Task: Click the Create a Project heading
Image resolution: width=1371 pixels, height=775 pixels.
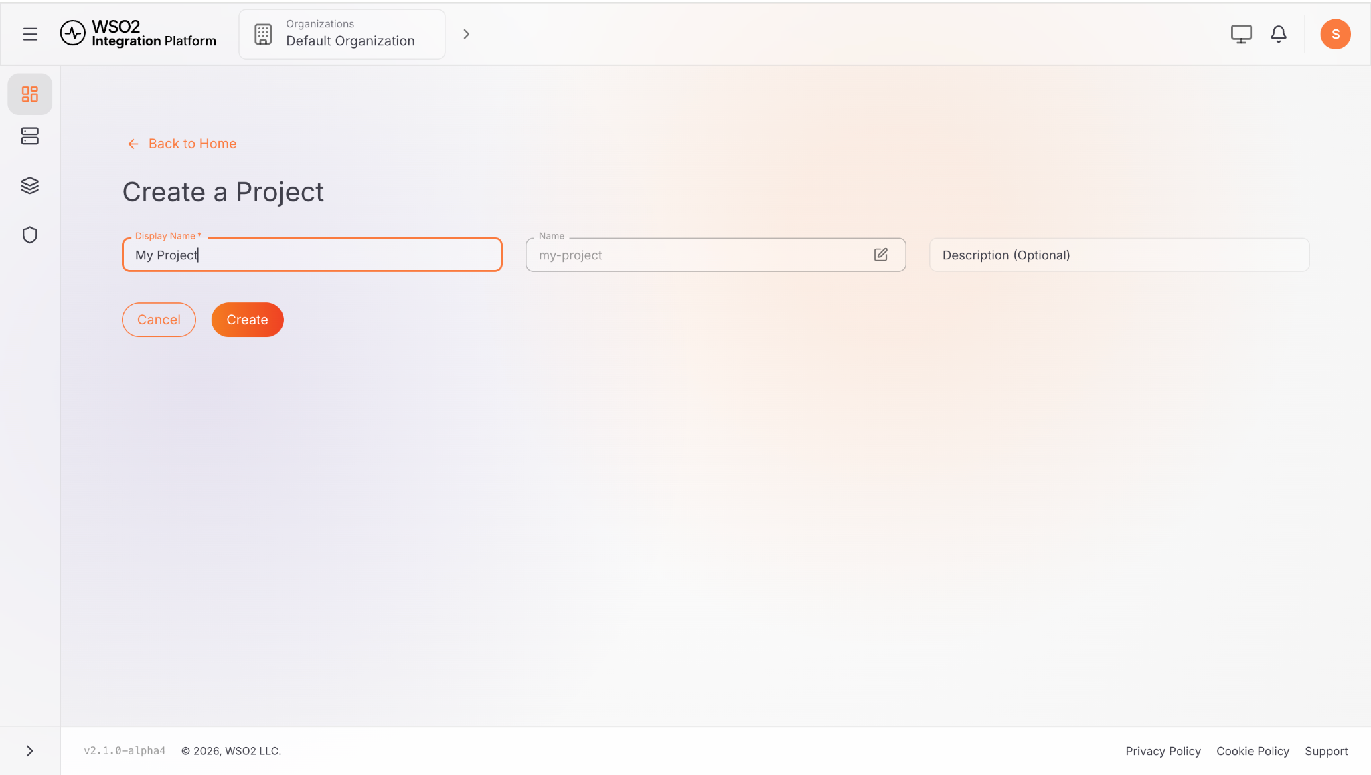Action: pyautogui.click(x=223, y=192)
